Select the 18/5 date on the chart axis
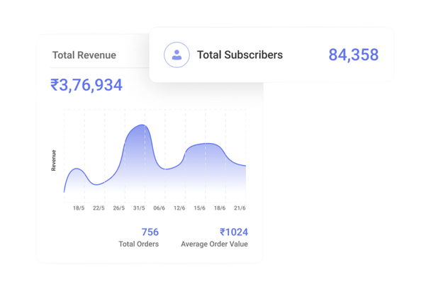This screenshot has width=426, height=294. 79,208
